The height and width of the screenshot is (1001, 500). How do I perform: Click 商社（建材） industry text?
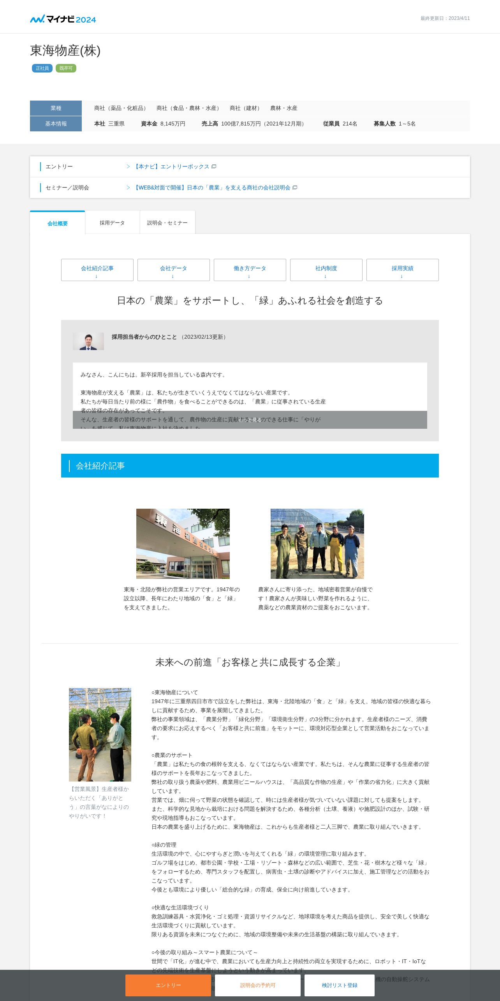tap(246, 108)
